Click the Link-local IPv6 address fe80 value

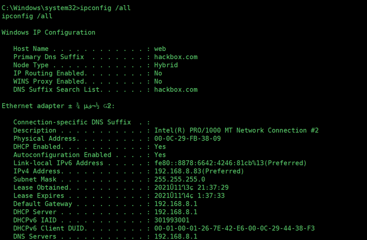(230, 163)
